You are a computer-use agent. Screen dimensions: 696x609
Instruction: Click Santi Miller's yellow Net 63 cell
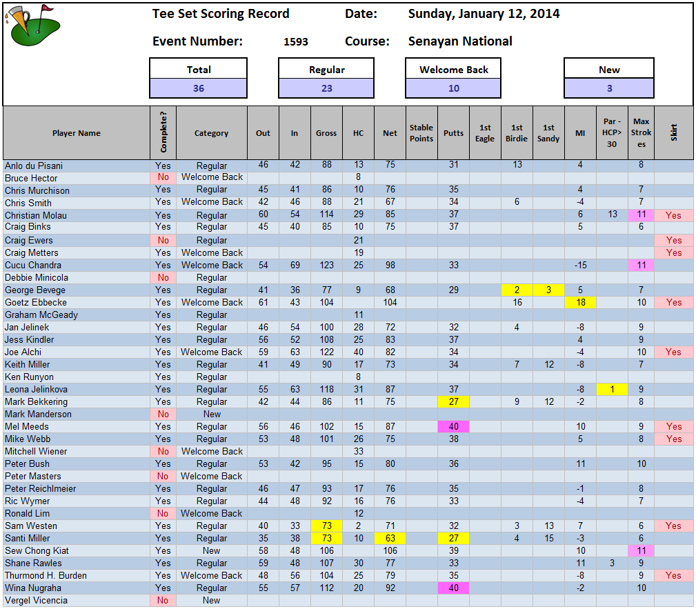coord(390,539)
